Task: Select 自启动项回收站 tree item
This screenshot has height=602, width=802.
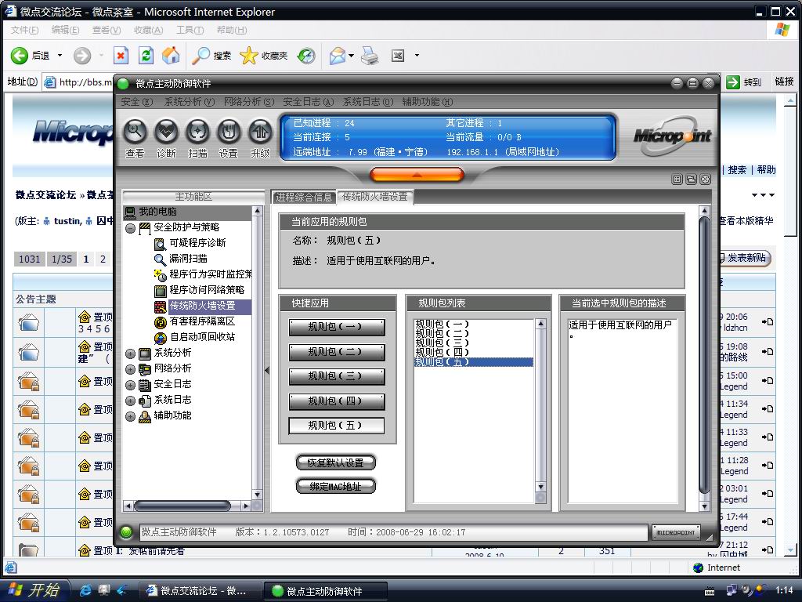Action: pyautogui.click(x=202, y=337)
